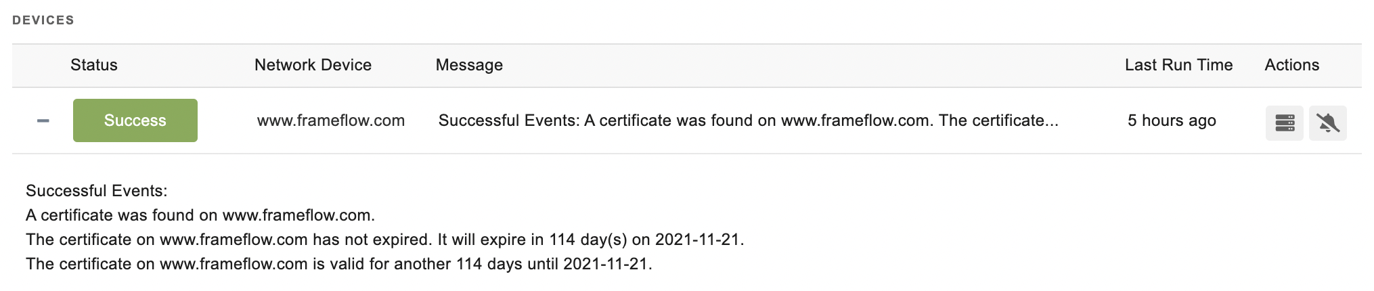Click the green Success status badge

(x=135, y=120)
